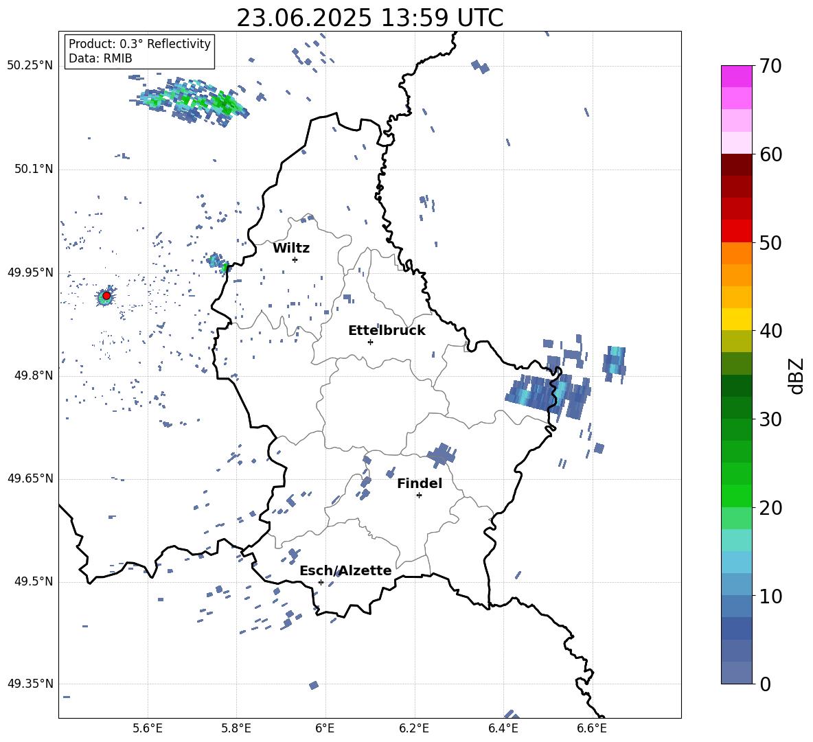Click the 6°E longitude label
This screenshot has width=813, height=742.
tap(325, 728)
